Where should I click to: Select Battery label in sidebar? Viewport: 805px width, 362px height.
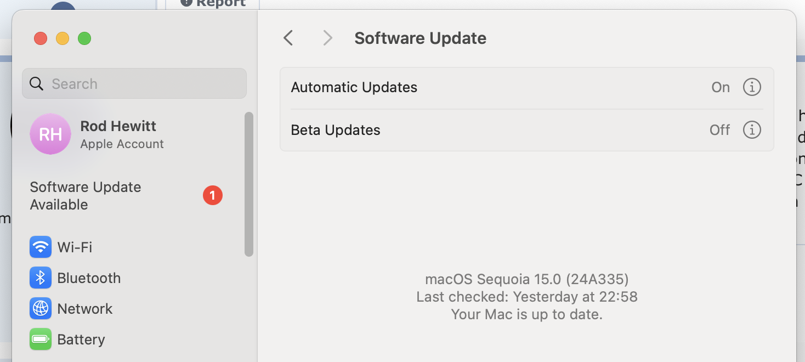point(81,340)
